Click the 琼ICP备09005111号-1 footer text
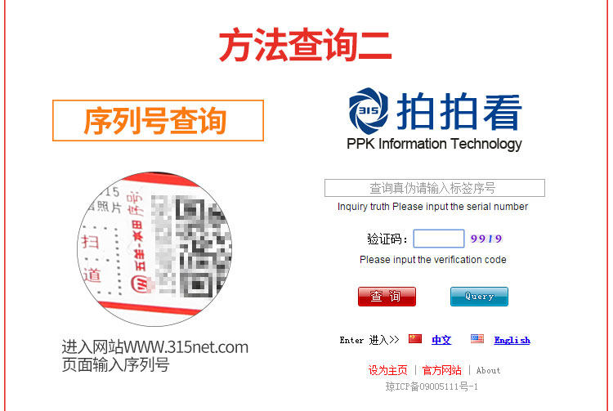 [432, 386]
